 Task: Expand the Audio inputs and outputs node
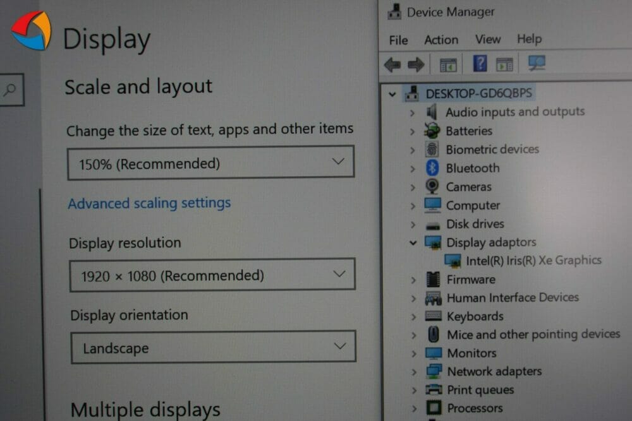(x=412, y=113)
